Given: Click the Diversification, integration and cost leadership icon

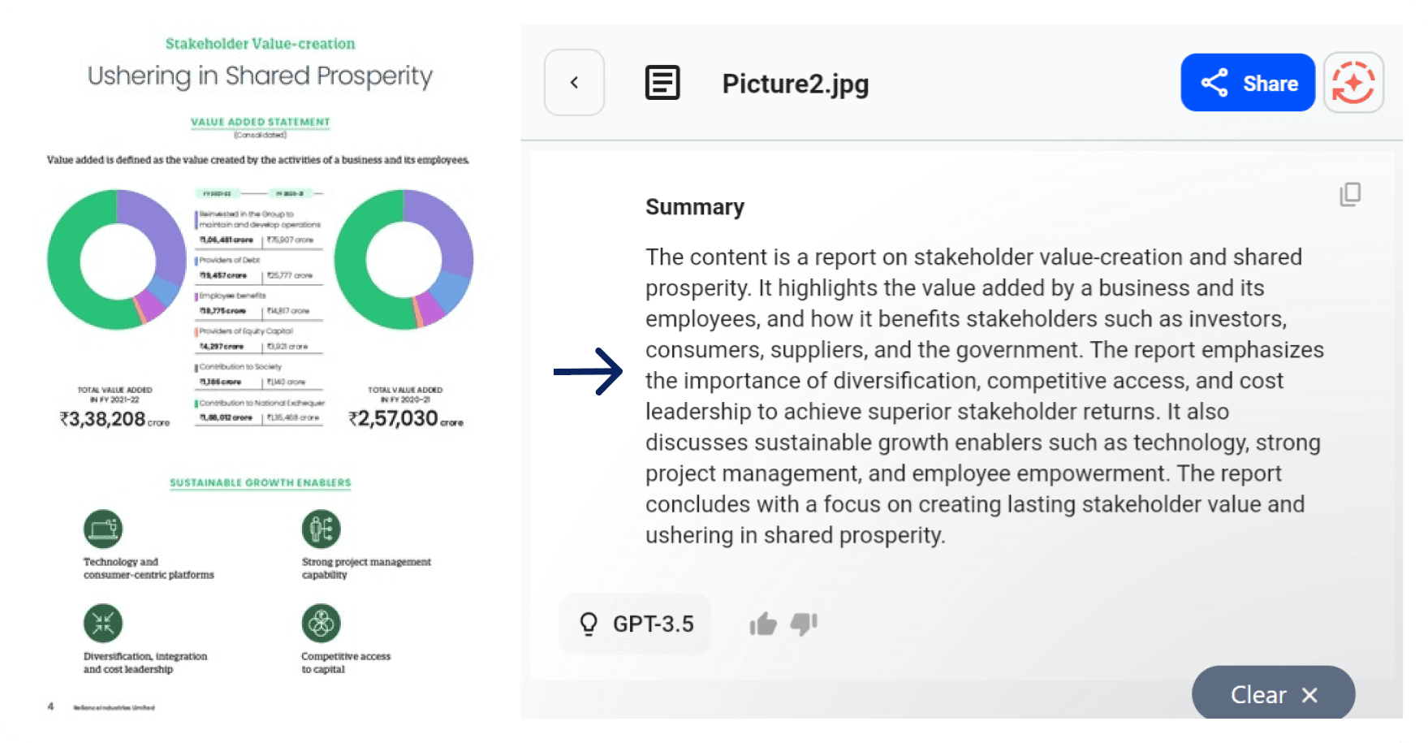Looking at the screenshot, I should 103,624.
